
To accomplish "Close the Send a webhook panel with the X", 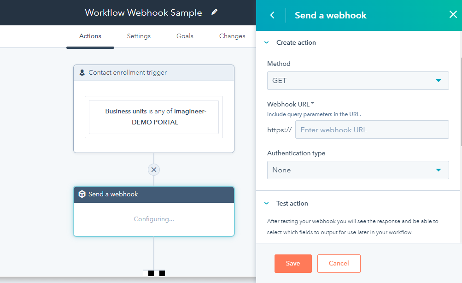I will point(453,14).
